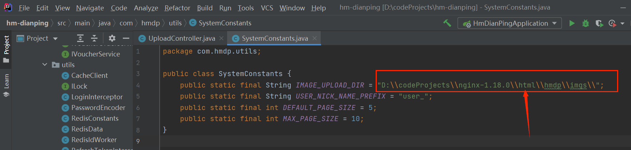The image size is (631, 150).
Task: Click the "user_" string literal
Action: coord(414,96)
